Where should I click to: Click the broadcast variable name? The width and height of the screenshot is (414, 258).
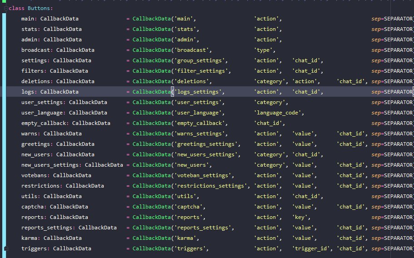pos(35,50)
